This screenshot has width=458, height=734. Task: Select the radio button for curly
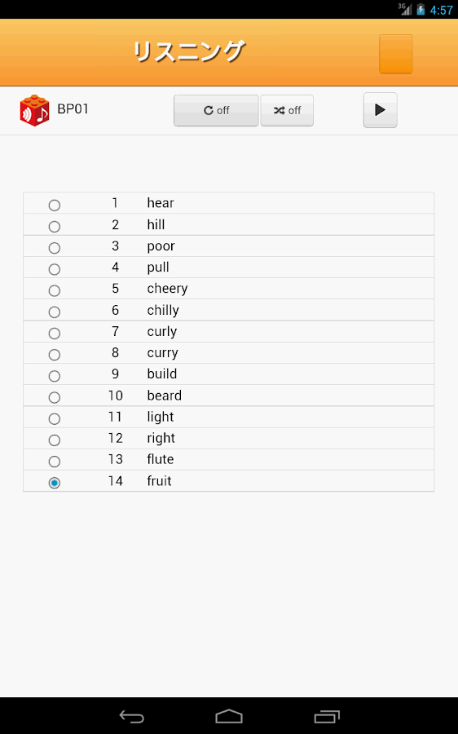pos(55,334)
